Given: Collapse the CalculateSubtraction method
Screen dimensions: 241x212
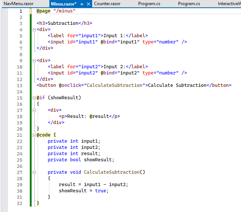Looking at the screenshot, I should [34, 173].
